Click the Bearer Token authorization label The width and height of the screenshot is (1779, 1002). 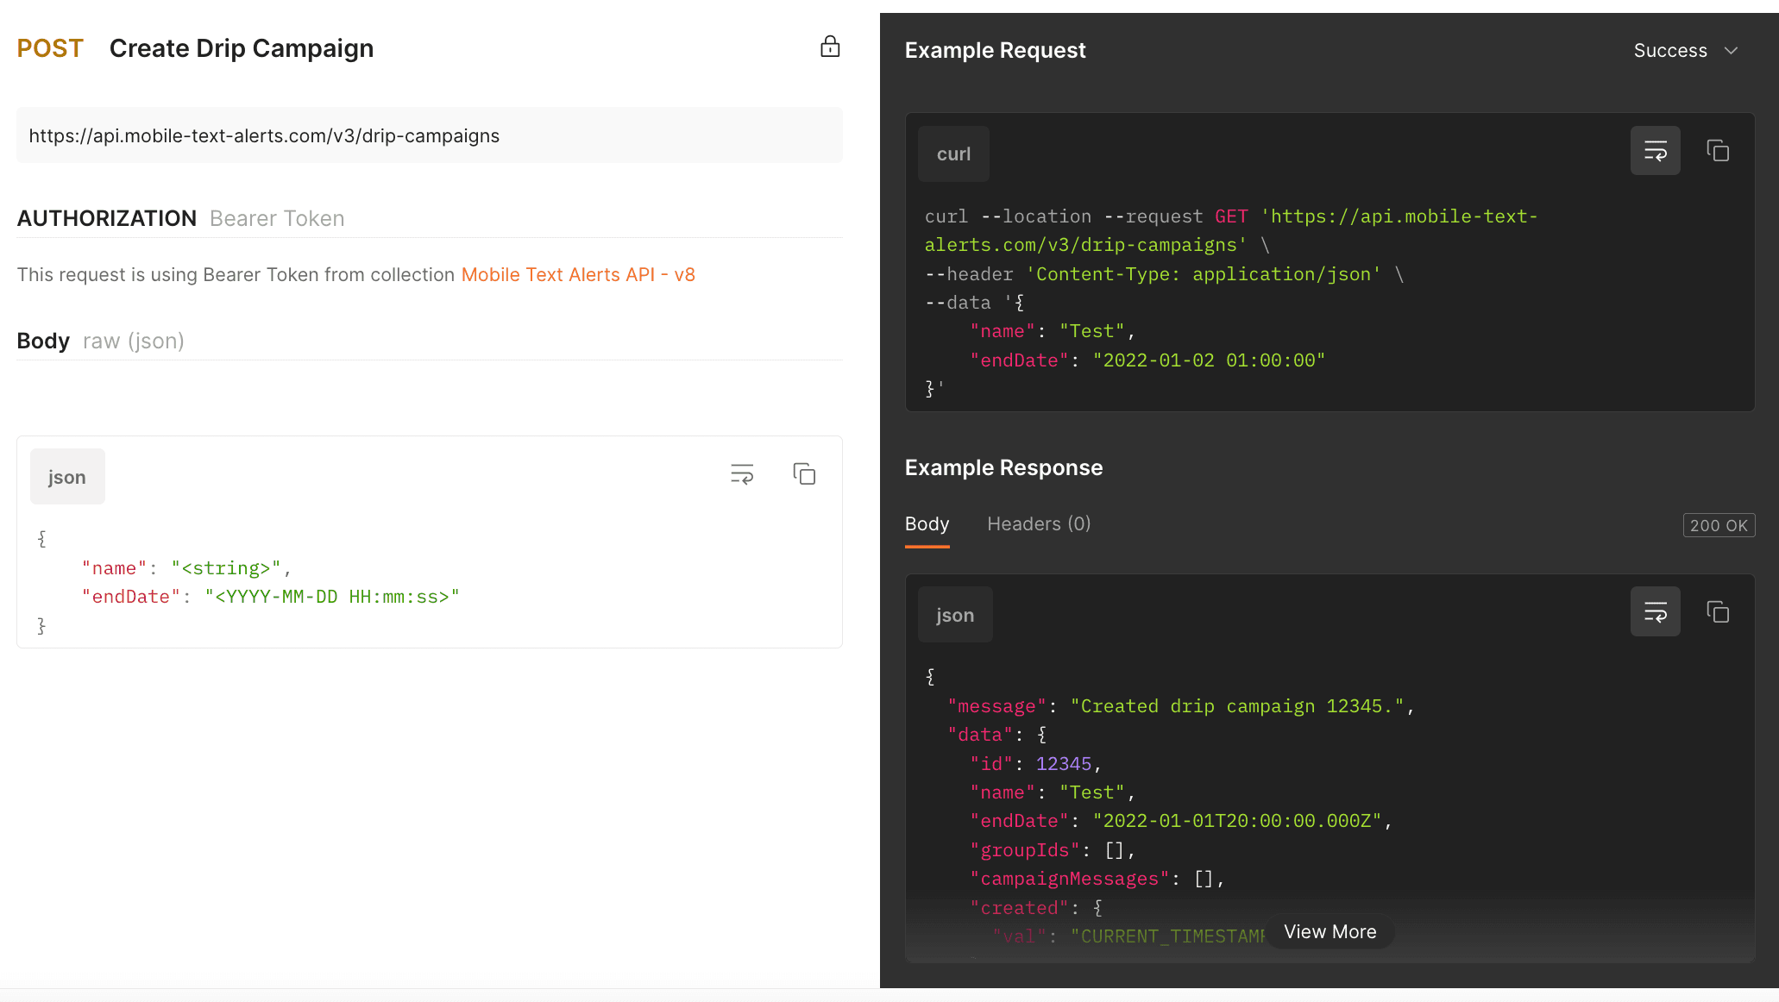(277, 219)
